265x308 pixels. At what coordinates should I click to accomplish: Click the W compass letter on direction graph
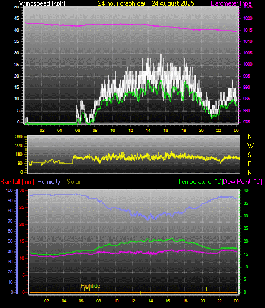point(250,146)
